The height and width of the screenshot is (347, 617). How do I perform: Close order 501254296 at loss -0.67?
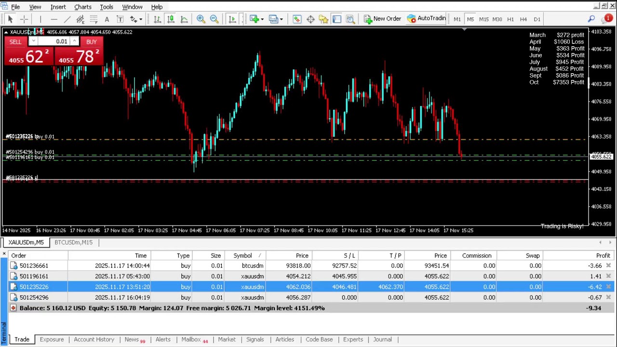[x=608, y=297]
